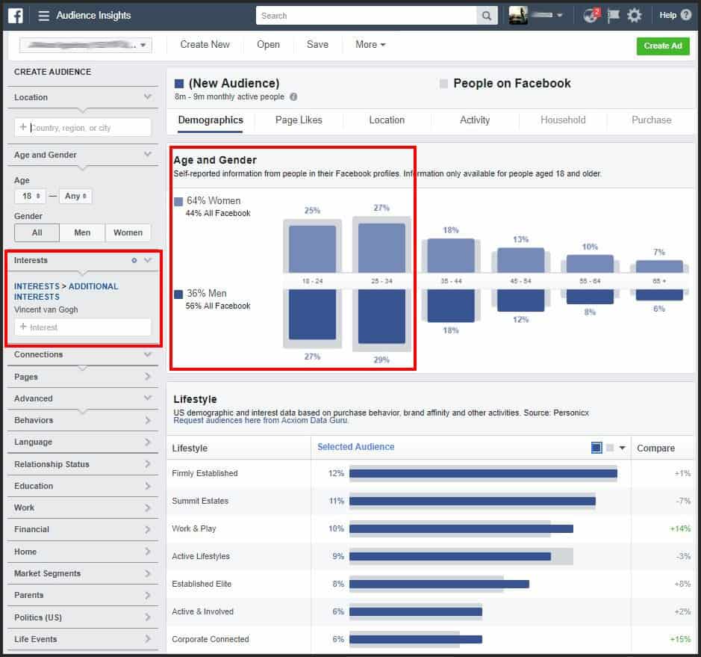Viewport: 701px width, 657px height.
Task: Select the Men gender option
Action: pyautogui.click(x=82, y=232)
